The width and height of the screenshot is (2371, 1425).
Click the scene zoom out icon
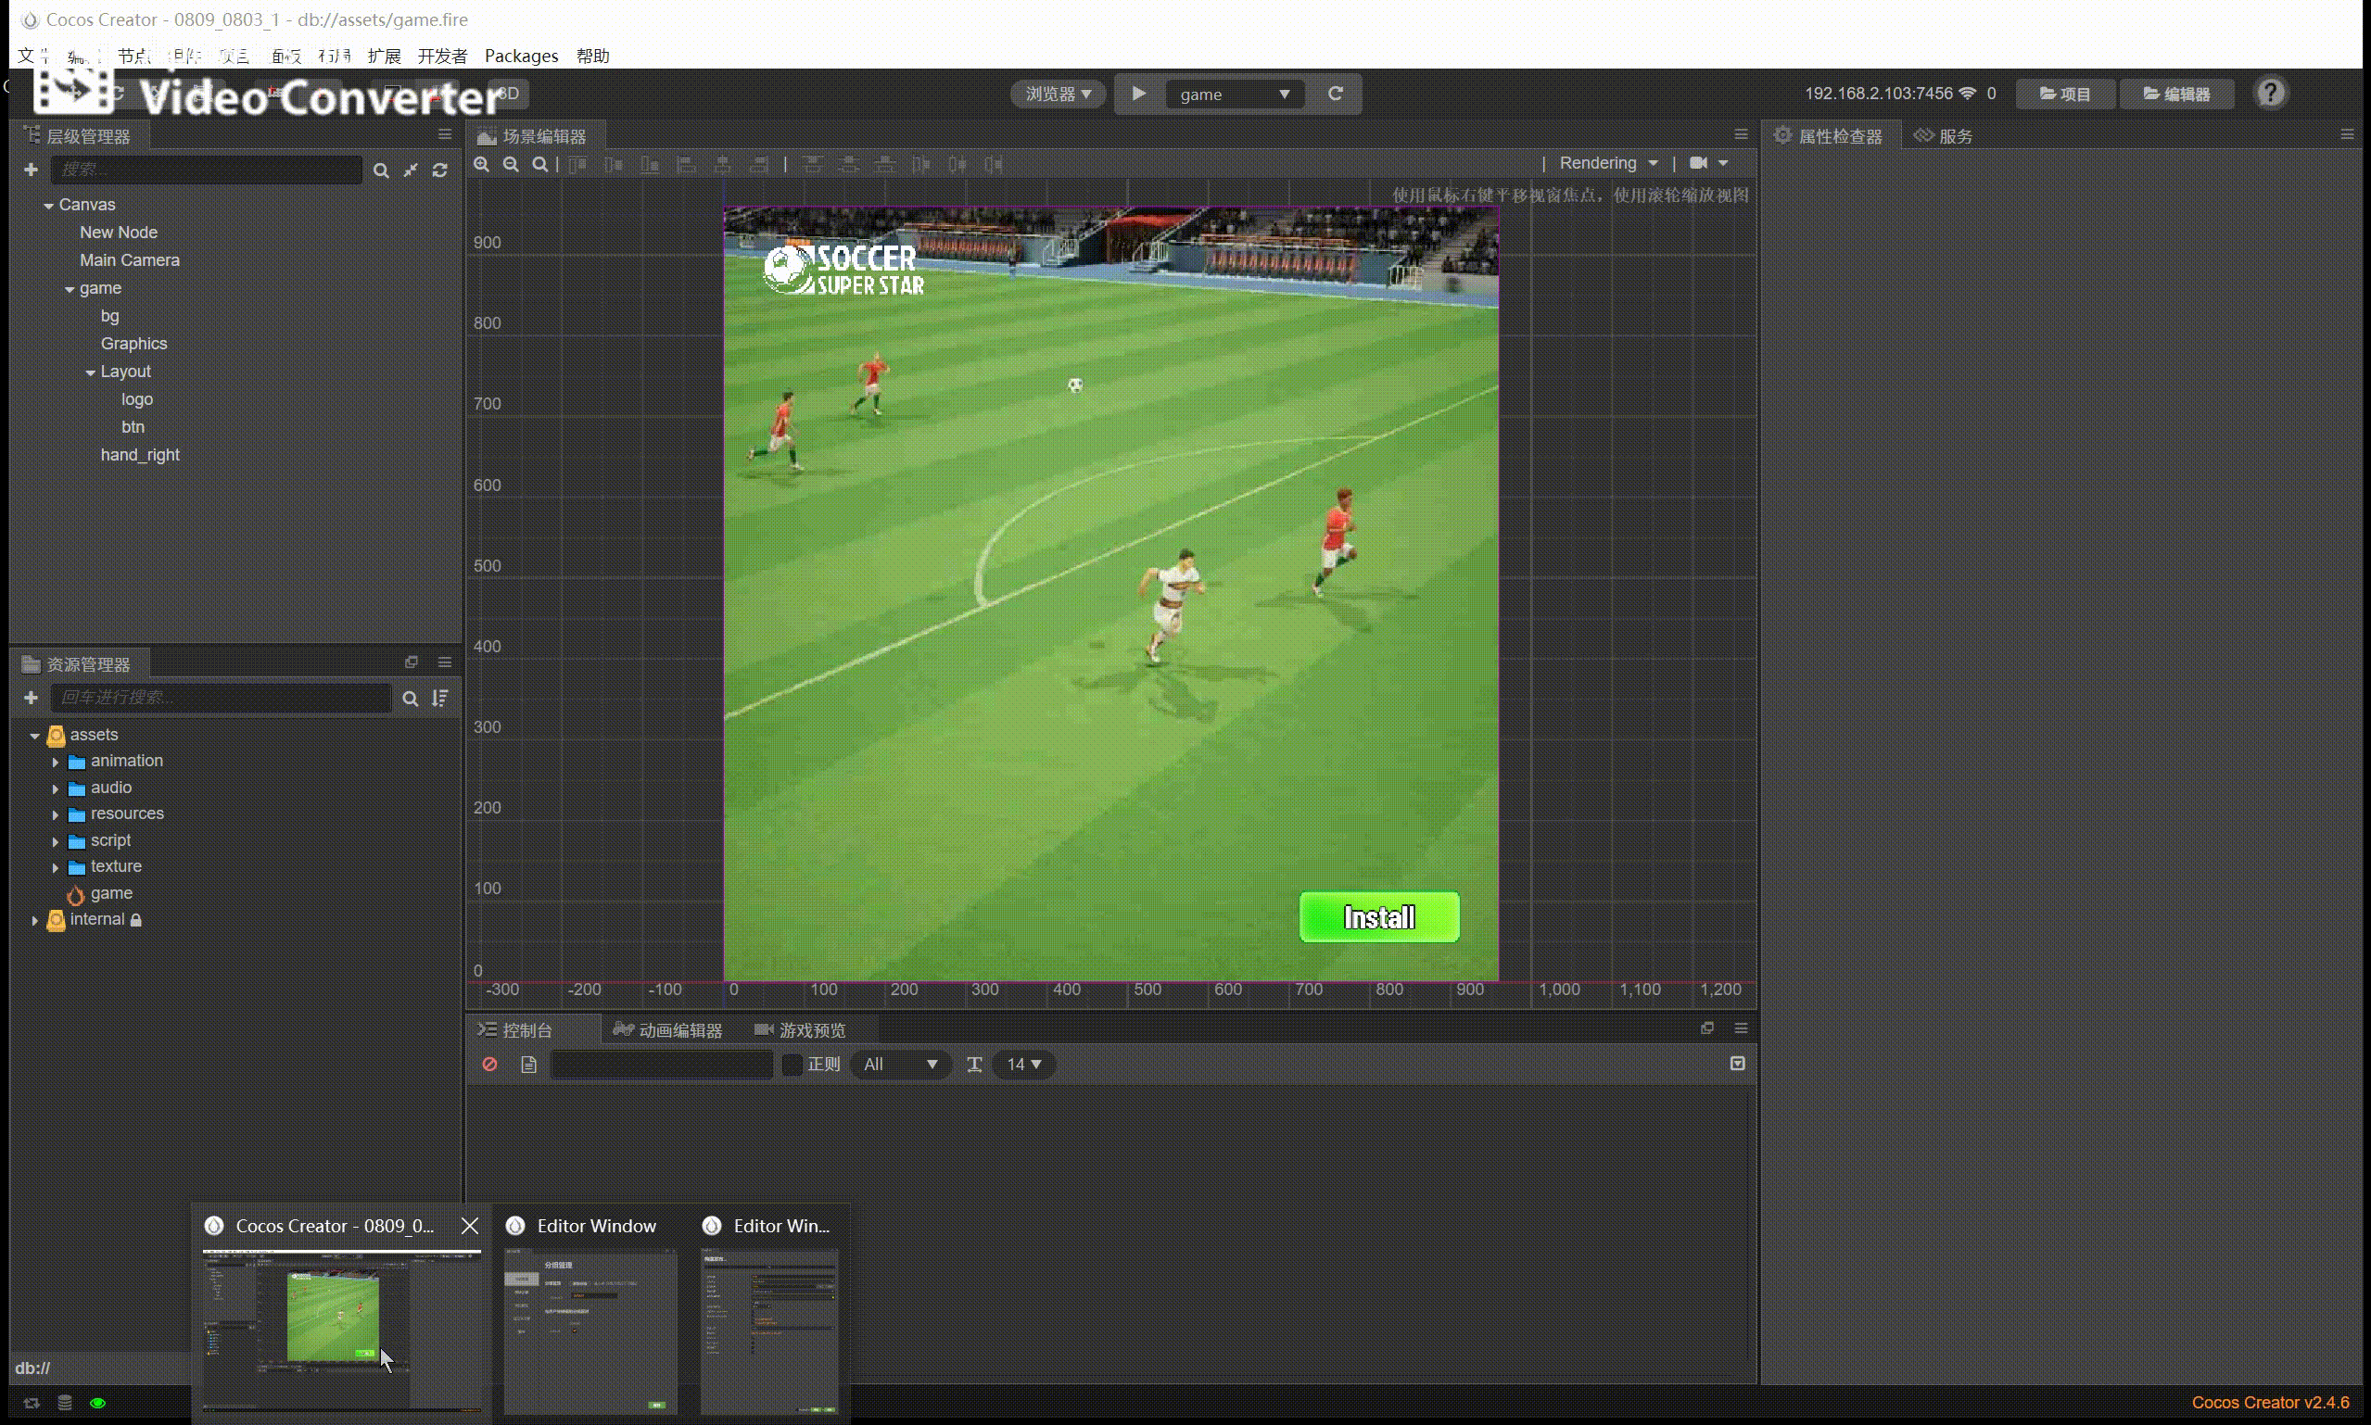(511, 164)
